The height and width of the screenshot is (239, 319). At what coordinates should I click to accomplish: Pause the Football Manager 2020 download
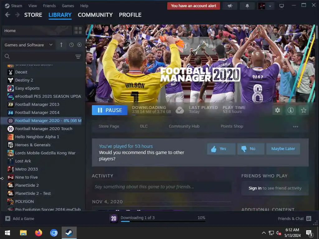[x=109, y=110]
